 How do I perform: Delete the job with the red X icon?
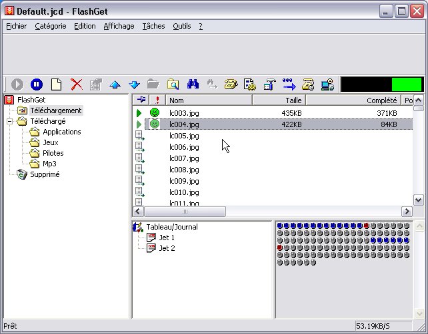tap(77, 84)
